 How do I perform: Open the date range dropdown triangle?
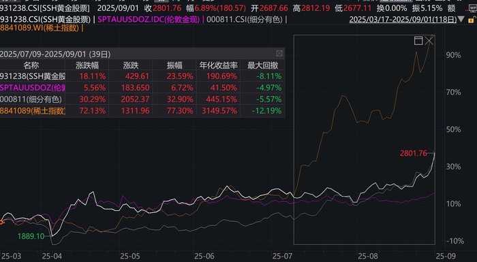pyautogui.click(x=461, y=20)
